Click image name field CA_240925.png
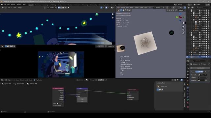211x118 pixels. [52, 8]
